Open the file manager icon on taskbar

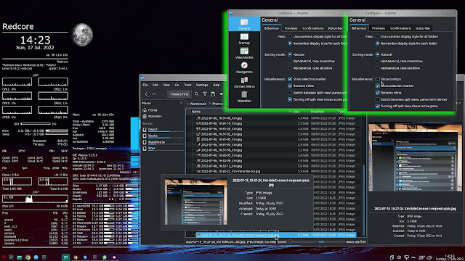pos(20,257)
